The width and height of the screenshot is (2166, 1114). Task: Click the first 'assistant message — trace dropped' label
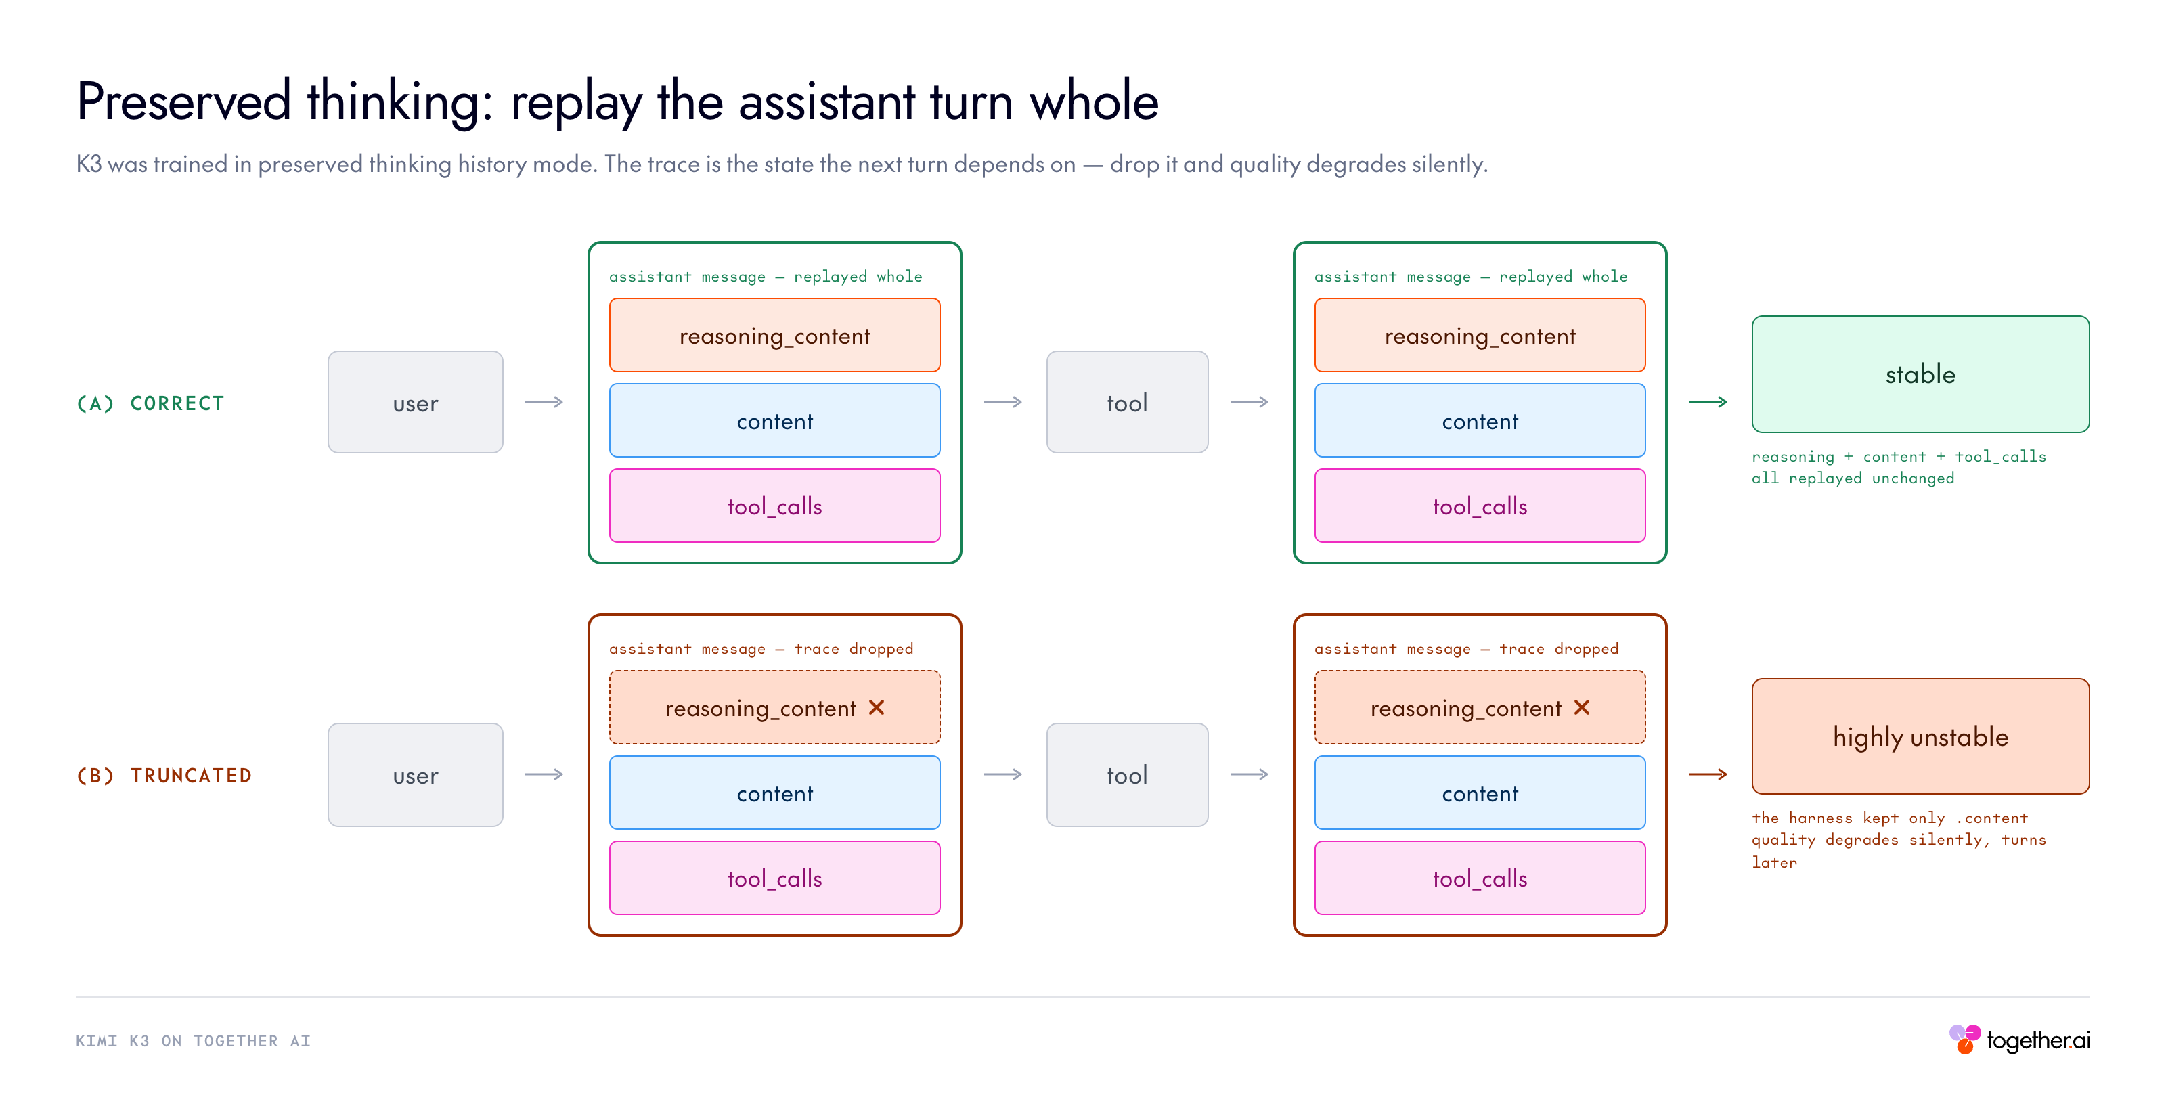pyautogui.click(x=761, y=649)
